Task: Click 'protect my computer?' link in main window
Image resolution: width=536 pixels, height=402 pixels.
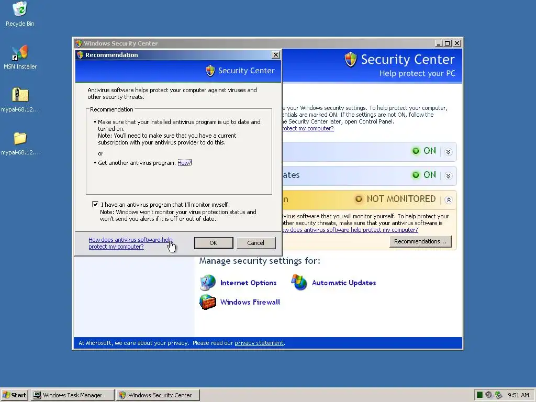Action: 308,129
